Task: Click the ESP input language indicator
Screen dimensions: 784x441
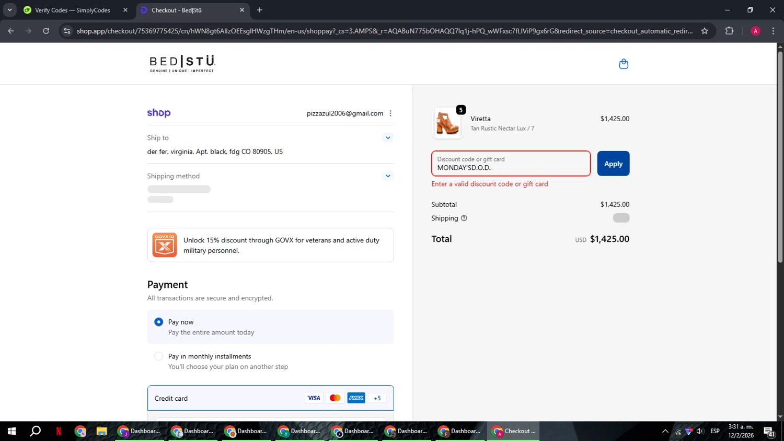Action: coord(715,431)
